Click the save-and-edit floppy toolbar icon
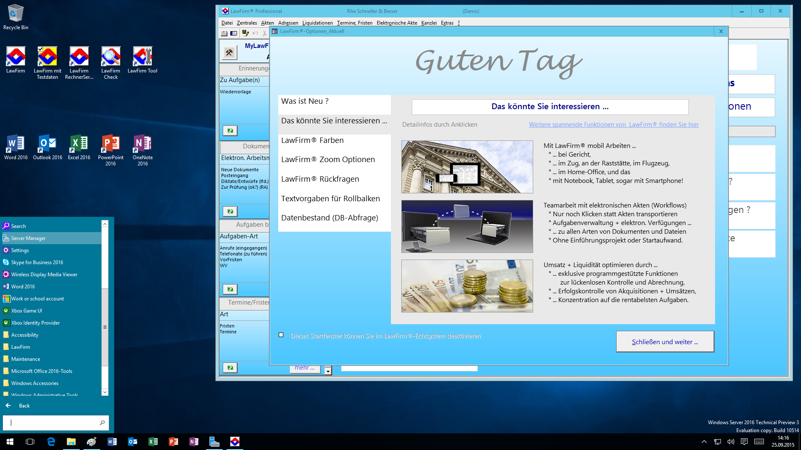Screen dimensions: 801x450 coord(245,33)
